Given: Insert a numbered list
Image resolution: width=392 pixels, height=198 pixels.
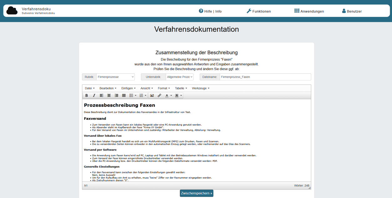Looking at the screenshot, I should (x=141, y=95).
